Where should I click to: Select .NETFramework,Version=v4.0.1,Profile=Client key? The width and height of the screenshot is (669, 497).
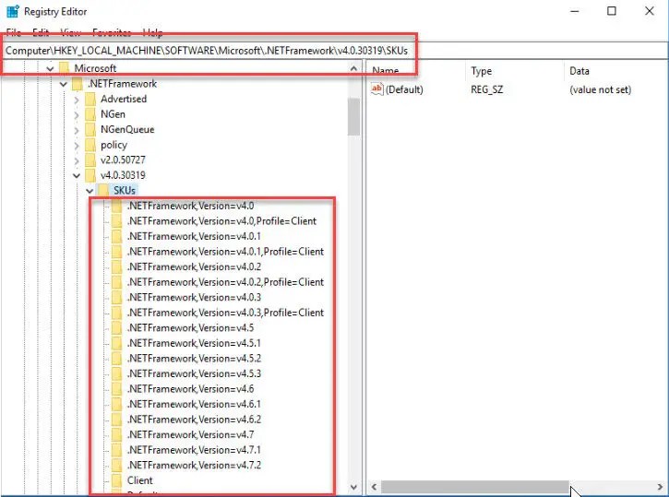(x=225, y=252)
